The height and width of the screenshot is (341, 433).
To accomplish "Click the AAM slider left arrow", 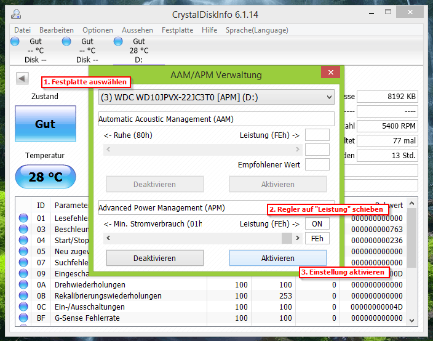I will (108, 150).
